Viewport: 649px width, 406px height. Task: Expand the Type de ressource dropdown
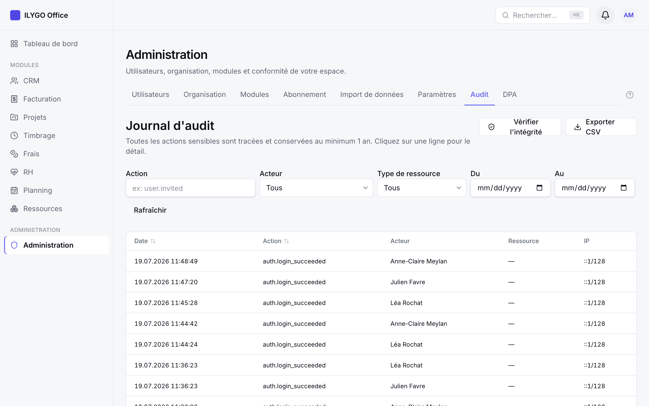pyautogui.click(x=422, y=188)
